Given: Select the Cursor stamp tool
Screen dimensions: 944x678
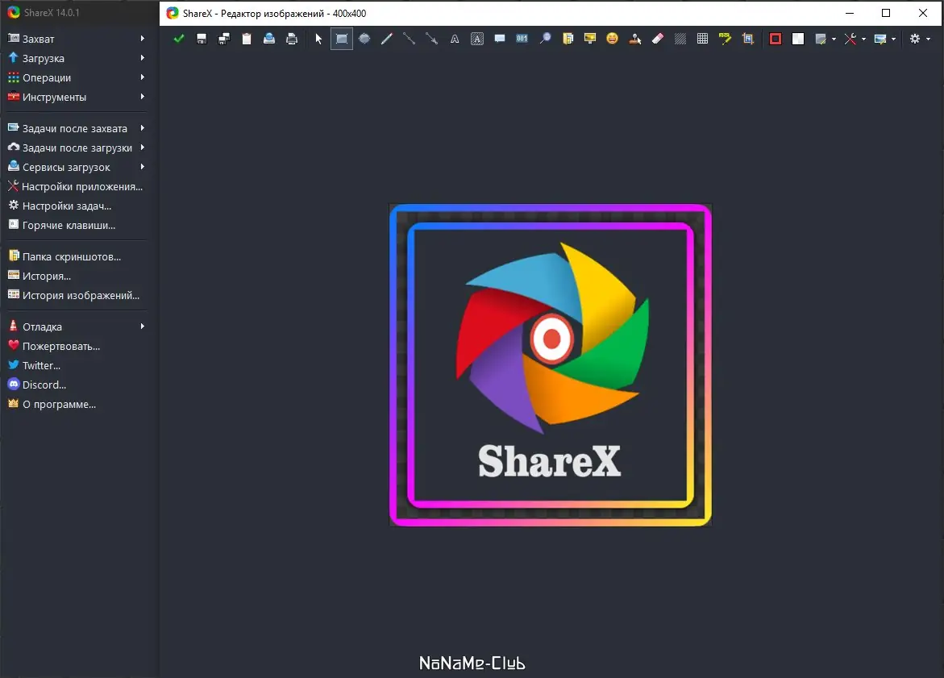Looking at the screenshot, I should click(x=635, y=39).
